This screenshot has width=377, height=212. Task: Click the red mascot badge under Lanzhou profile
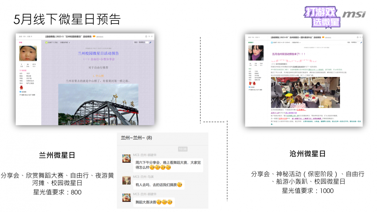click(x=21, y=87)
